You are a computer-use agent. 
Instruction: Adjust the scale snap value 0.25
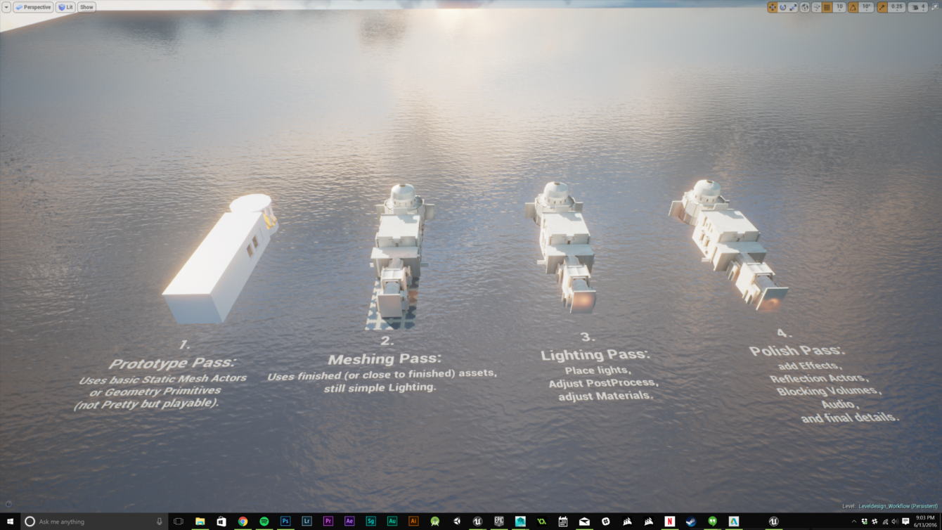tap(897, 6)
